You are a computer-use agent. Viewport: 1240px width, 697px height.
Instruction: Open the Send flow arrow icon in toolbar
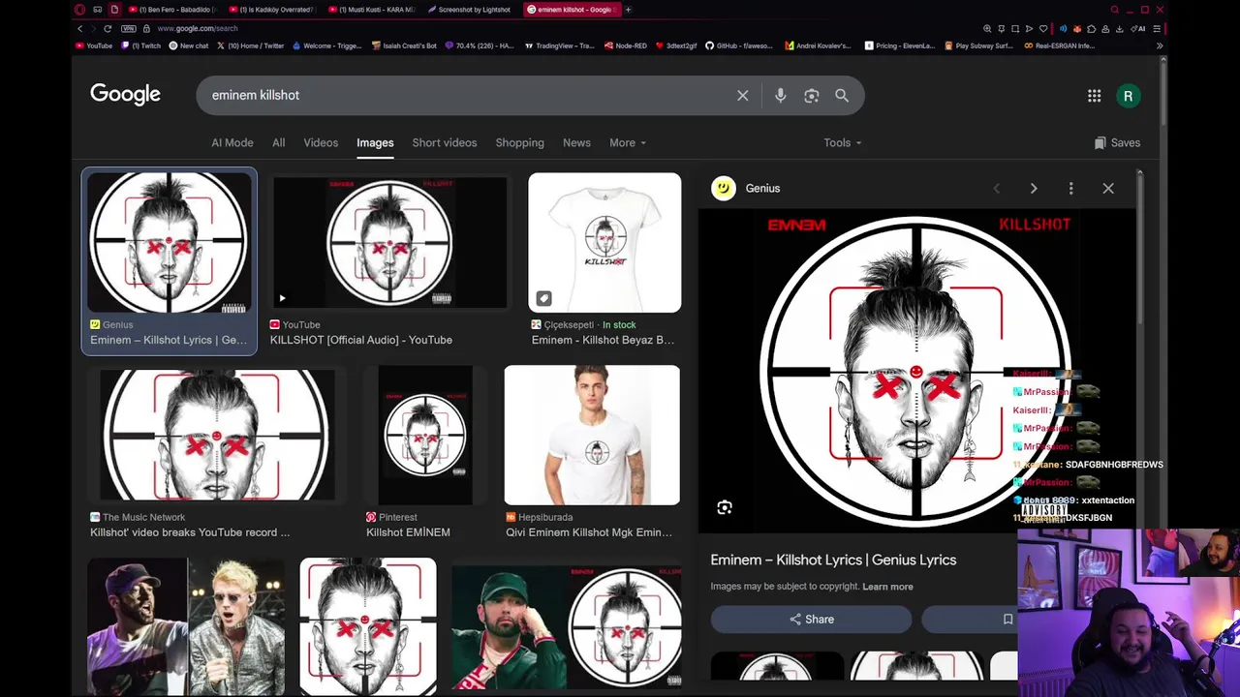click(x=1029, y=28)
